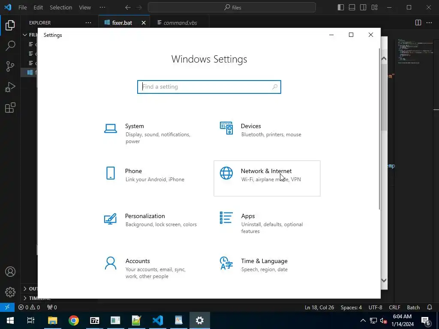This screenshot has width=439, height=329.
Task: Switch to Visual Studio Code on taskbar
Action: point(158,320)
